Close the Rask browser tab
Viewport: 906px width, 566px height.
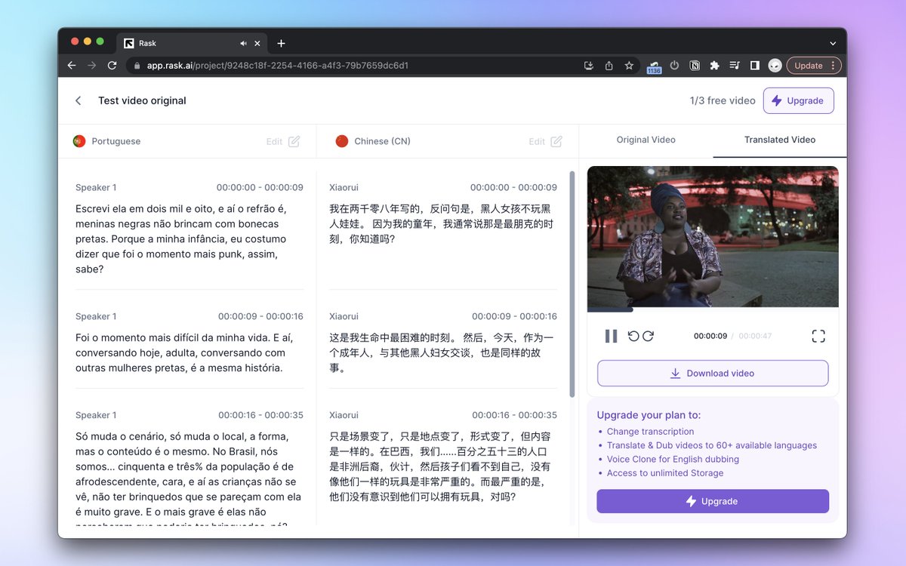tap(257, 44)
